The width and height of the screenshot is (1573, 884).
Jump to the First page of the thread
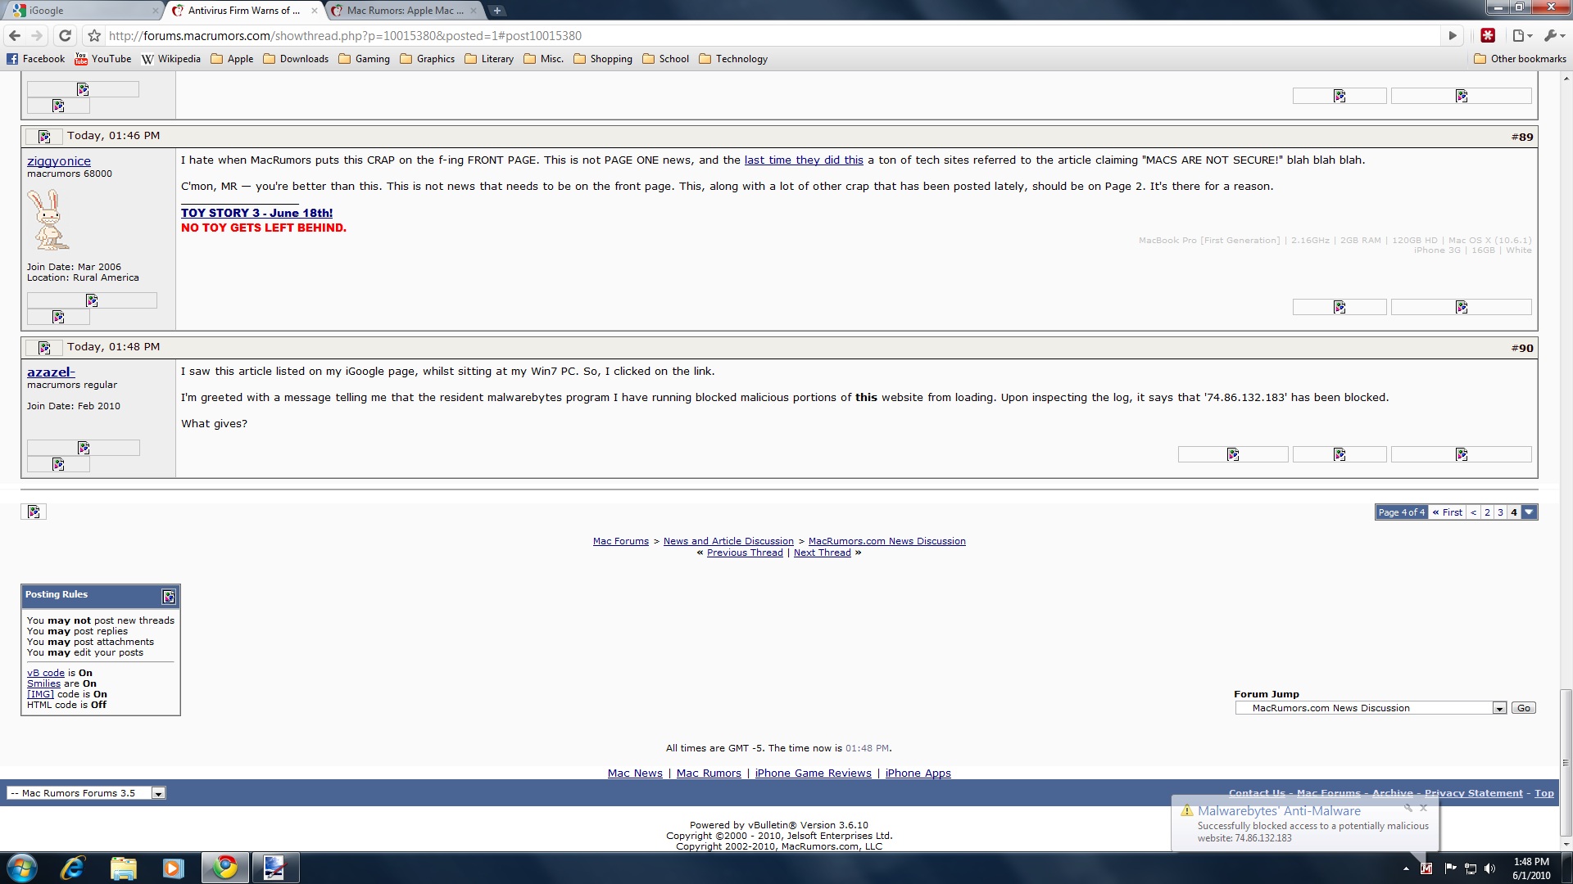[1448, 512]
